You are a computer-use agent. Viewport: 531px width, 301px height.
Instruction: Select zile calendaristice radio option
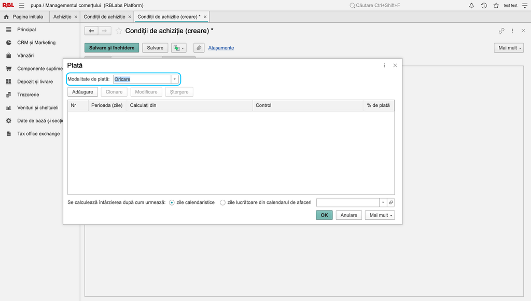pyautogui.click(x=172, y=203)
